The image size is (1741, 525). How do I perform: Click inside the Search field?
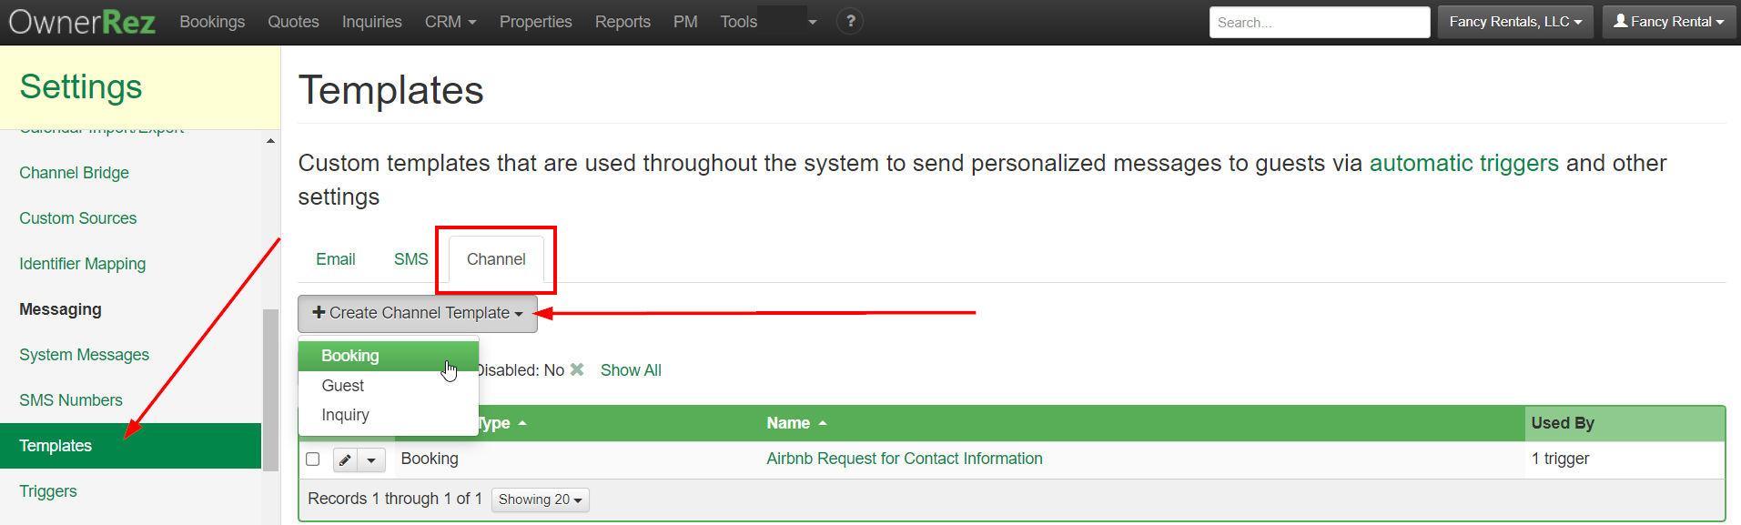point(1319,21)
